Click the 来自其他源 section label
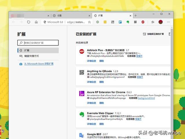This screenshot has height=139, width=185. (x=82, y=43)
